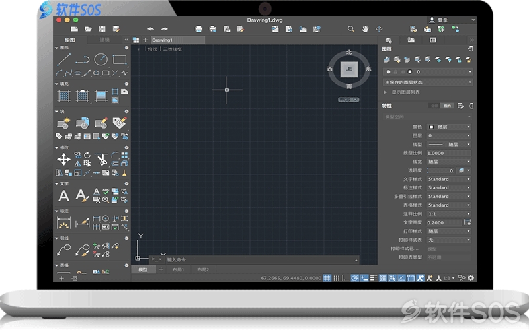529x330 pixels.
Task: Click the '上' face of the ViewCube
Action: click(349, 69)
